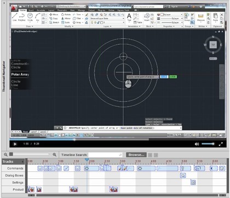Activate the Rotate command
Image resolution: width=230 pixels, height=198 pixels.
click(66, 14)
